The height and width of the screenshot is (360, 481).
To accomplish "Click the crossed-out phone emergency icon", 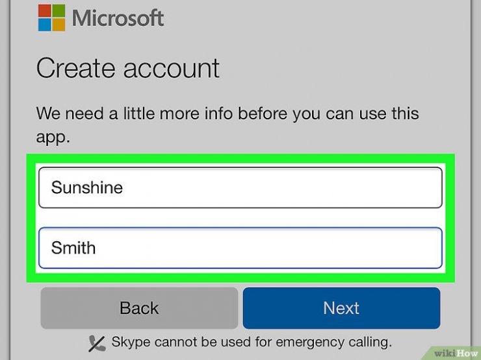I will click(97, 344).
